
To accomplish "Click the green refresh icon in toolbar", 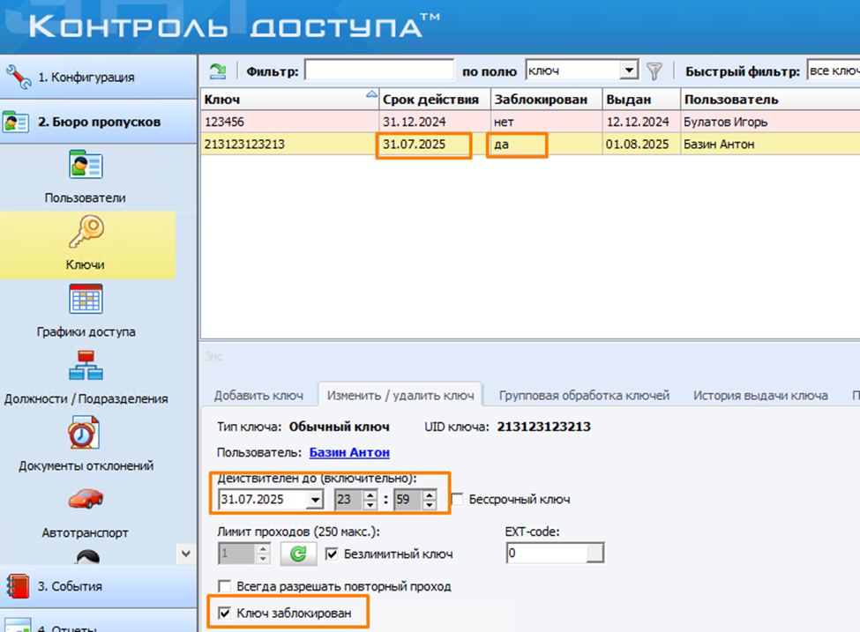I will [217, 71].
